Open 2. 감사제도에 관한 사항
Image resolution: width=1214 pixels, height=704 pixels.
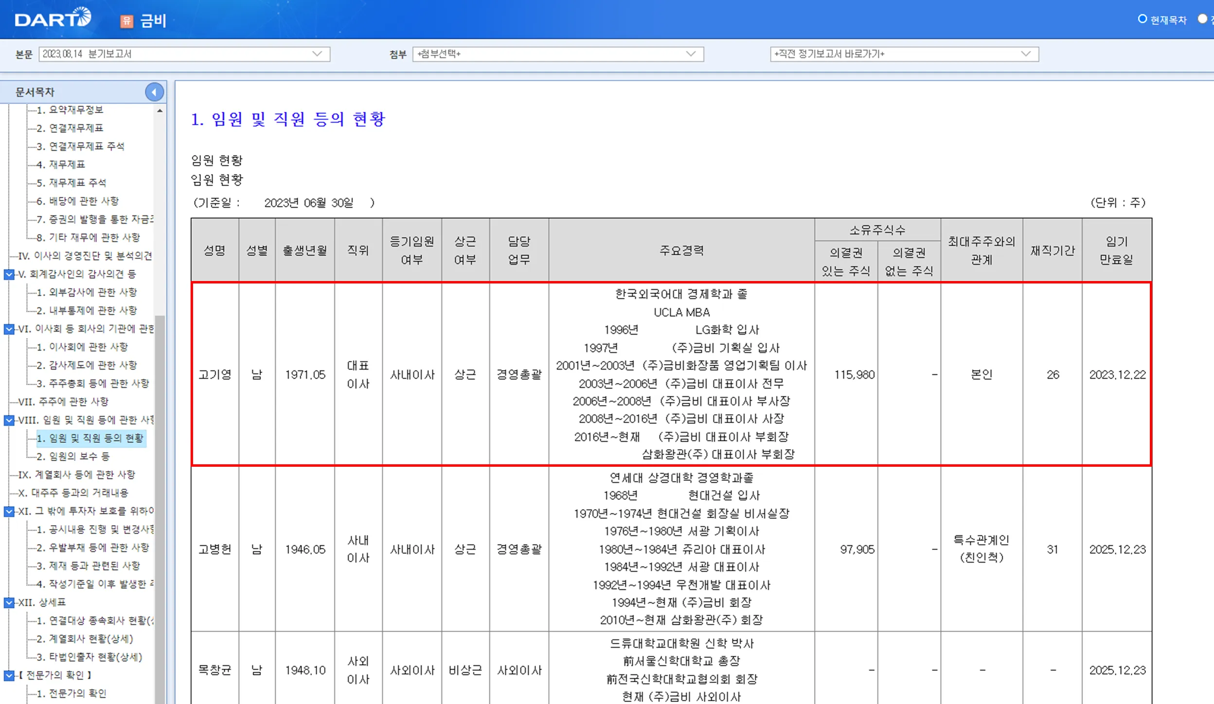[87, 365]
